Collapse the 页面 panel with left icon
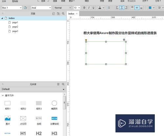 [x=3, y=13]
